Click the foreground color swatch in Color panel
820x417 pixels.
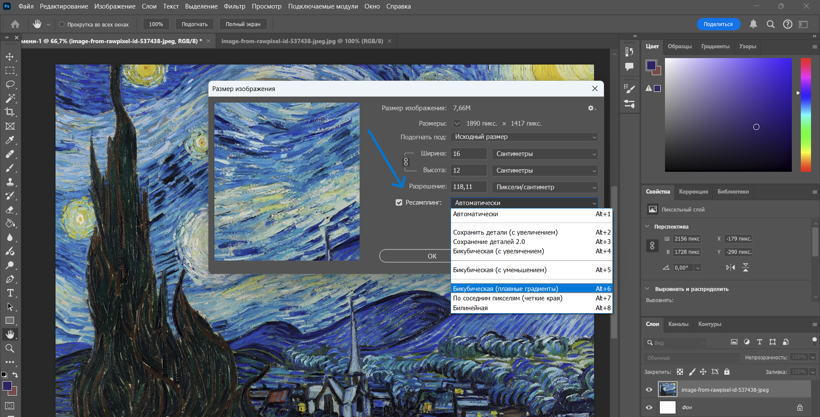coord(651,65)
